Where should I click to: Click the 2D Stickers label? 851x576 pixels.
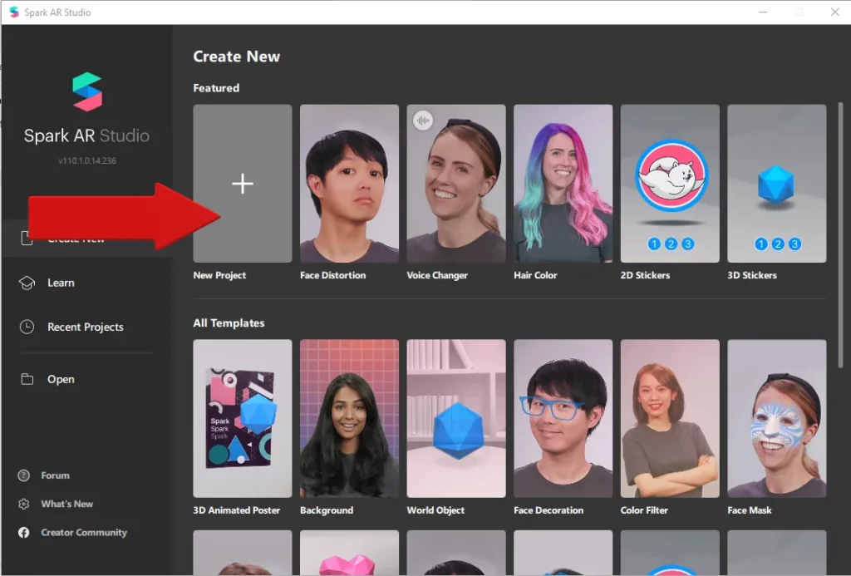(645, 275)
